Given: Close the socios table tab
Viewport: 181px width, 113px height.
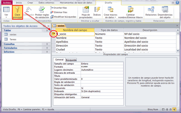Looking at the screenshot, I should (177, 25).
